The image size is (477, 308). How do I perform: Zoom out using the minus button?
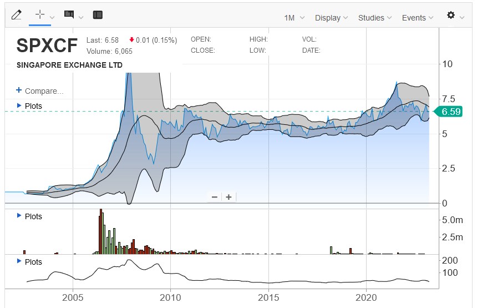215,197
